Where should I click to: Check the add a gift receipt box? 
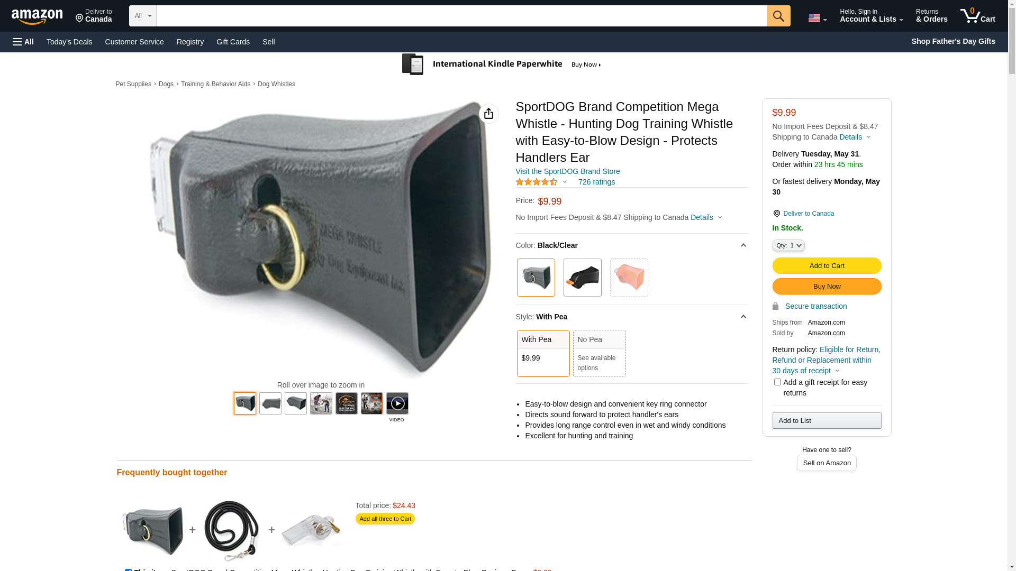[777, 382]
